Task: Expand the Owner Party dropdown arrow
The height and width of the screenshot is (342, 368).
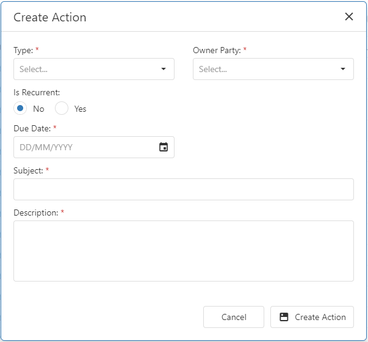Action: tap(343, 69)
